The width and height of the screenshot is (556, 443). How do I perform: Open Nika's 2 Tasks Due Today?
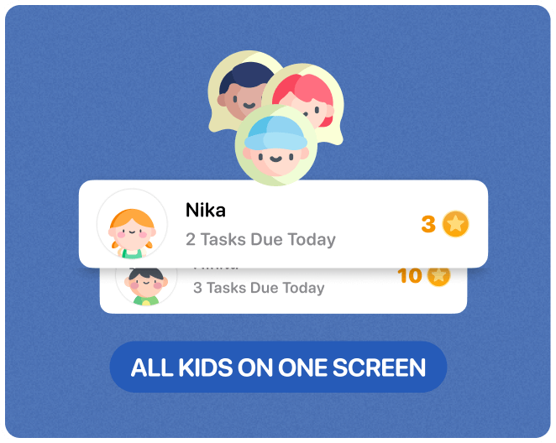pyautogui.click(x=260, y=239)
